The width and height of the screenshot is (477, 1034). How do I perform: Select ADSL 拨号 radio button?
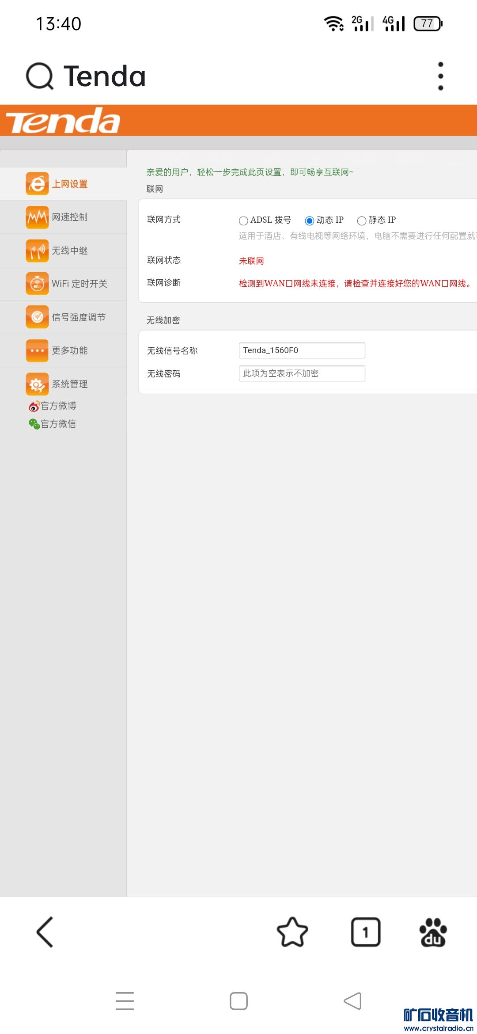(x=243, y=220)
